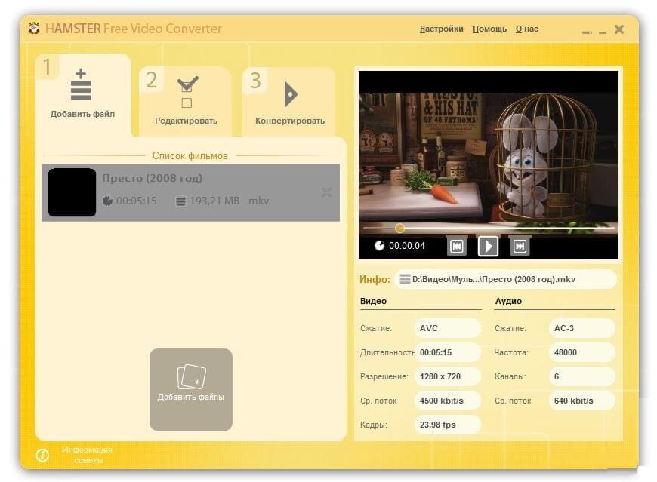Screen dimensions: 657x482
Task: Click the video seek slider handle
Action: [x=399, y=228]
